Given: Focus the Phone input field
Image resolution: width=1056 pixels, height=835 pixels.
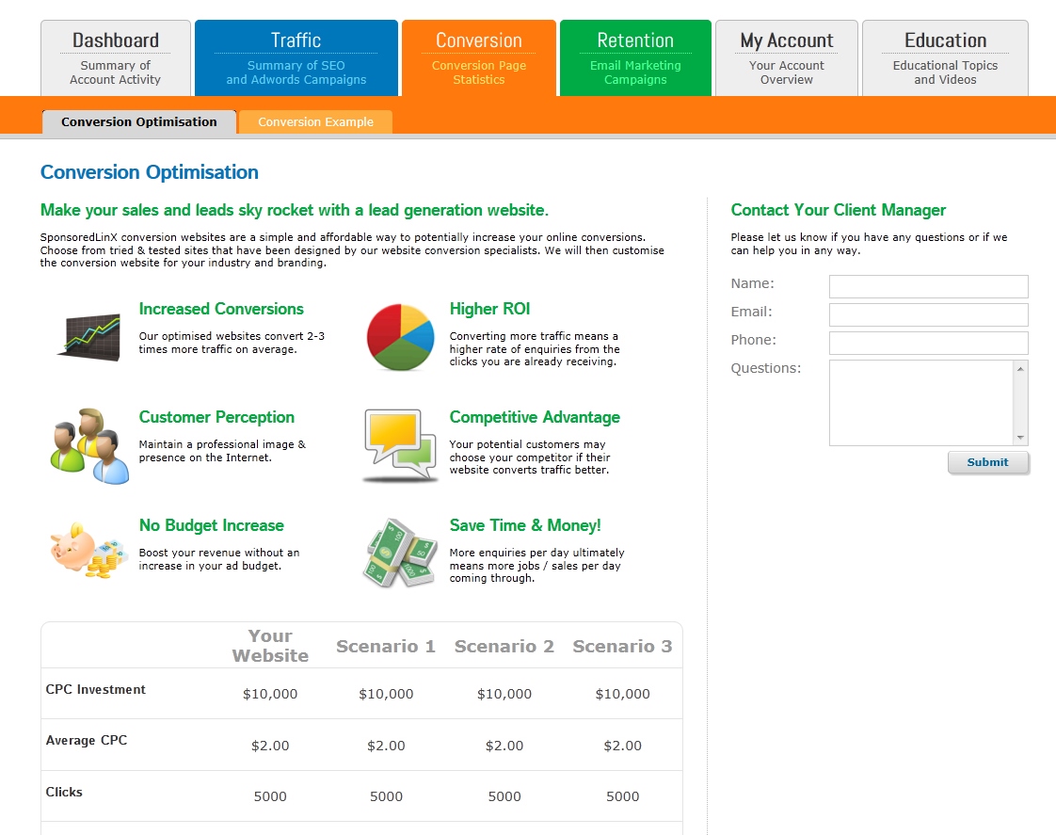Looking at the screenshot, I should (928, 343).
